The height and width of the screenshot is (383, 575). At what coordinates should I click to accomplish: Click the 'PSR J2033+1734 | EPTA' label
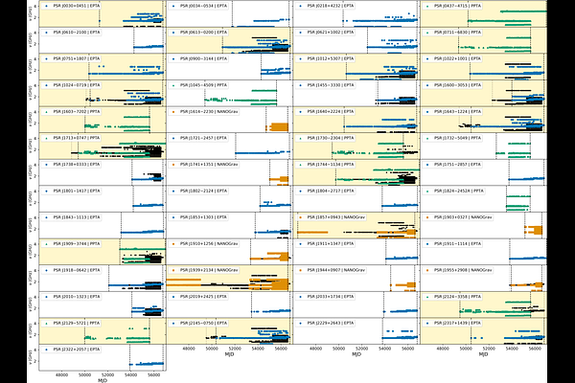(x=331, y=297)
